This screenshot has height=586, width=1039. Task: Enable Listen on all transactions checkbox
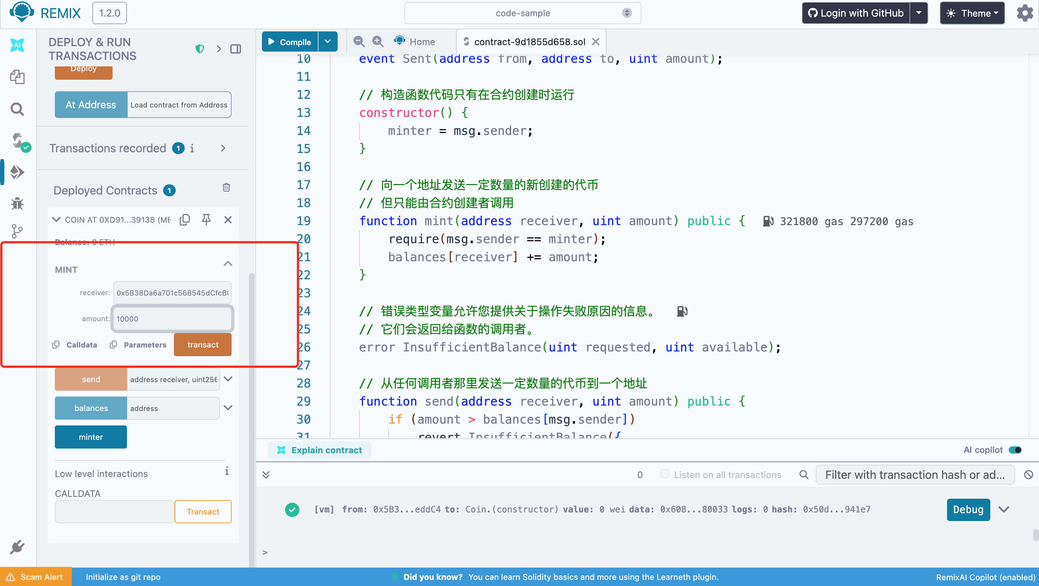664,474
